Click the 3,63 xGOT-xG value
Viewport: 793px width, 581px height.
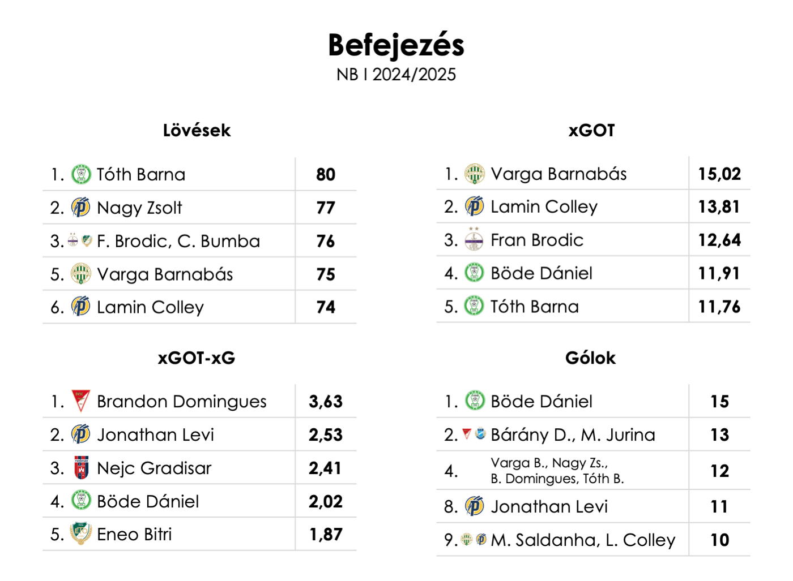pyautogui.click(x=326, y=402)
